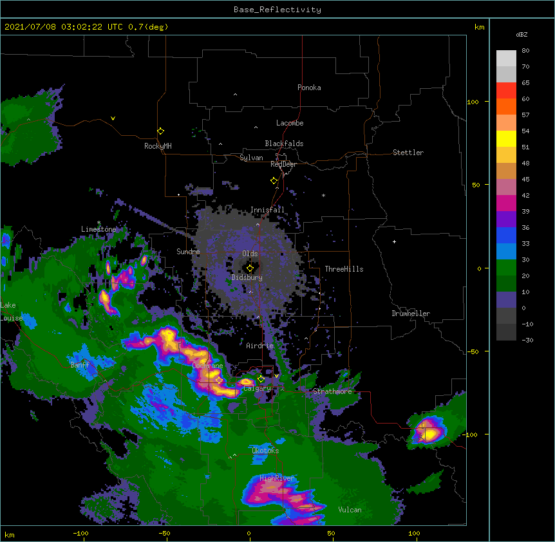Click the Innisfail city label
This screenshot has height=542, width=555.
pyautogui.click(x=267, y=210)
